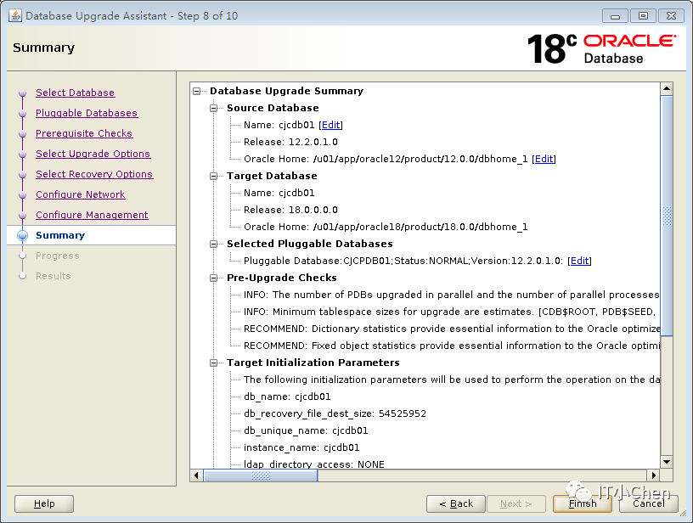Collapse the Source Database section

(214, 108)
